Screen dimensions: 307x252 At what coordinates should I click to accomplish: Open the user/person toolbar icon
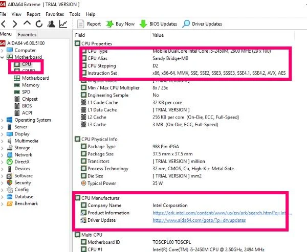coord(51,24)
